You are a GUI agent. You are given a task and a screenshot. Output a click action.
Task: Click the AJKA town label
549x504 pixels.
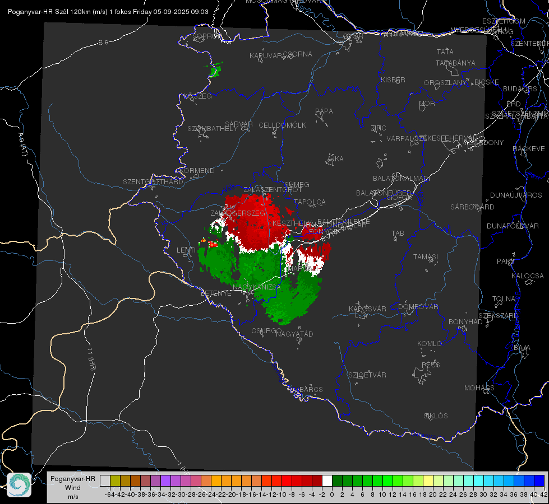335,159
